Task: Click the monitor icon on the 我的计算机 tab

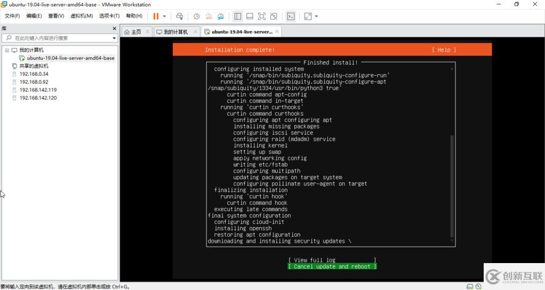Action: coord(159,32)
